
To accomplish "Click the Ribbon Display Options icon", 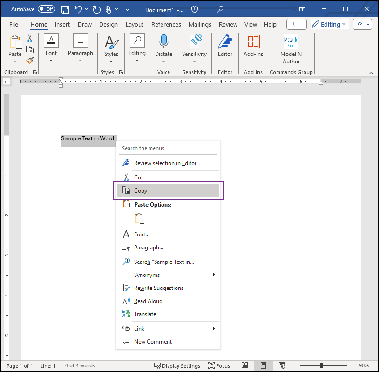I will click(302, 9).
